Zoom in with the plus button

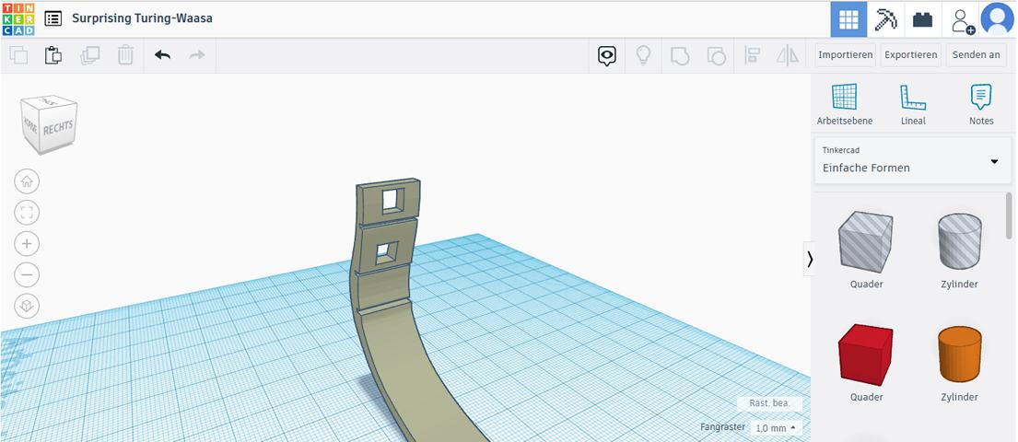pos(27,244)
